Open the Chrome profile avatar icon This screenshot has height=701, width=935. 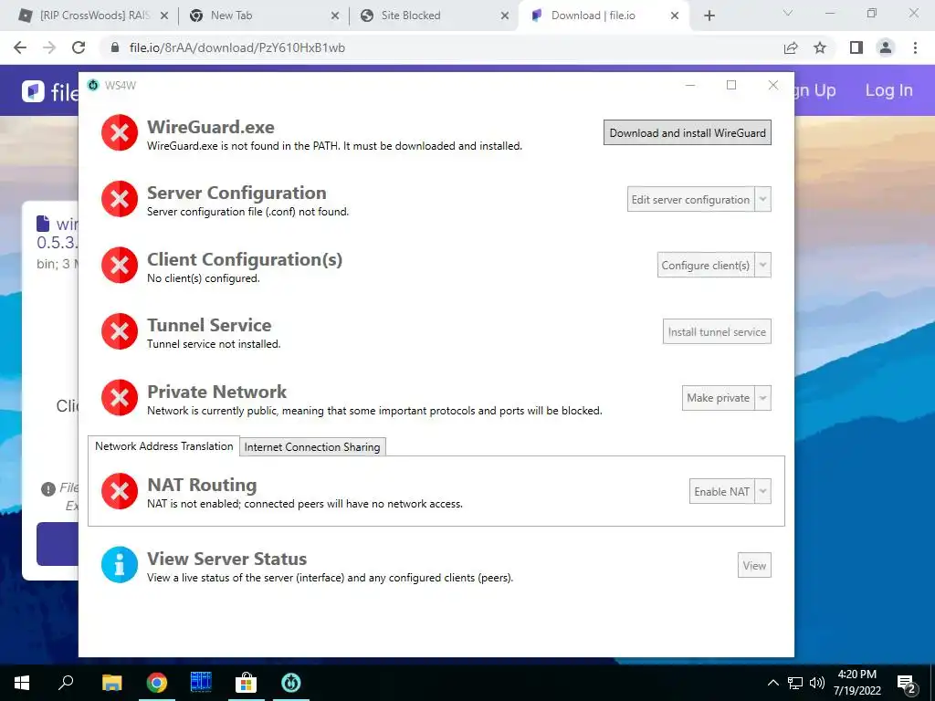pos(886,47)
